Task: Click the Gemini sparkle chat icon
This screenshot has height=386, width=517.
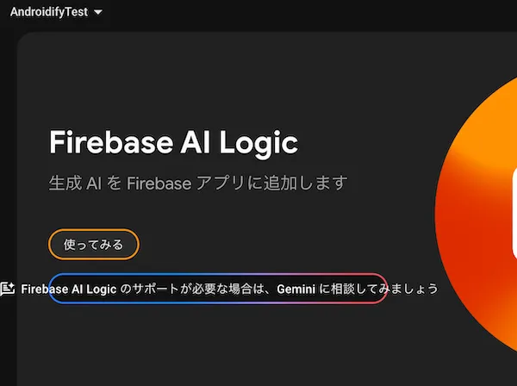Action: coord(7,289)
